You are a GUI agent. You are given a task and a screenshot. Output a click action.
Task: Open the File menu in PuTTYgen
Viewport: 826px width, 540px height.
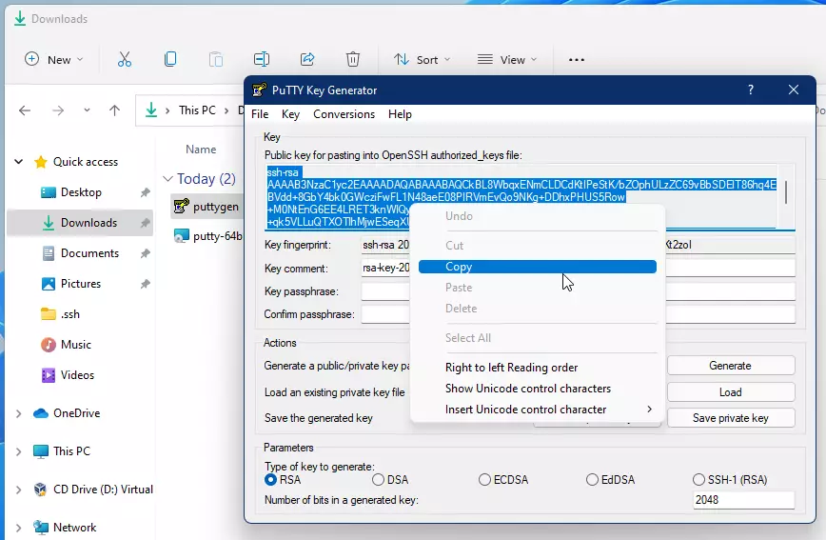coord(260,114)
